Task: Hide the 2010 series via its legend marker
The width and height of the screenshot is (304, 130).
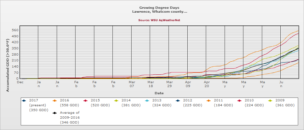Action: pyautogui.click(x=239, y=101)
